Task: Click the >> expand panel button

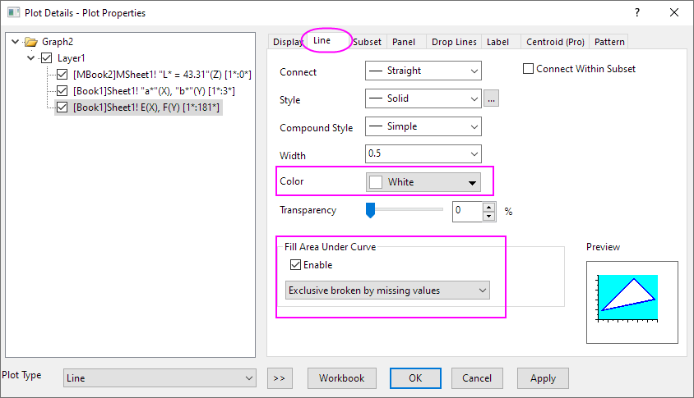Action: point(279,378)
